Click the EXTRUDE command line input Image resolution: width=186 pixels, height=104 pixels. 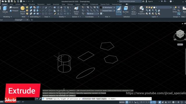click(x=96, y=99)
